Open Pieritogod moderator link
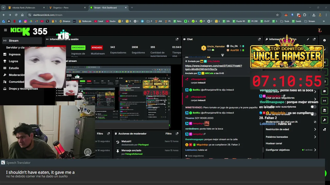Image resolution: width=330 pixels, height=185 pixels. 143,145
